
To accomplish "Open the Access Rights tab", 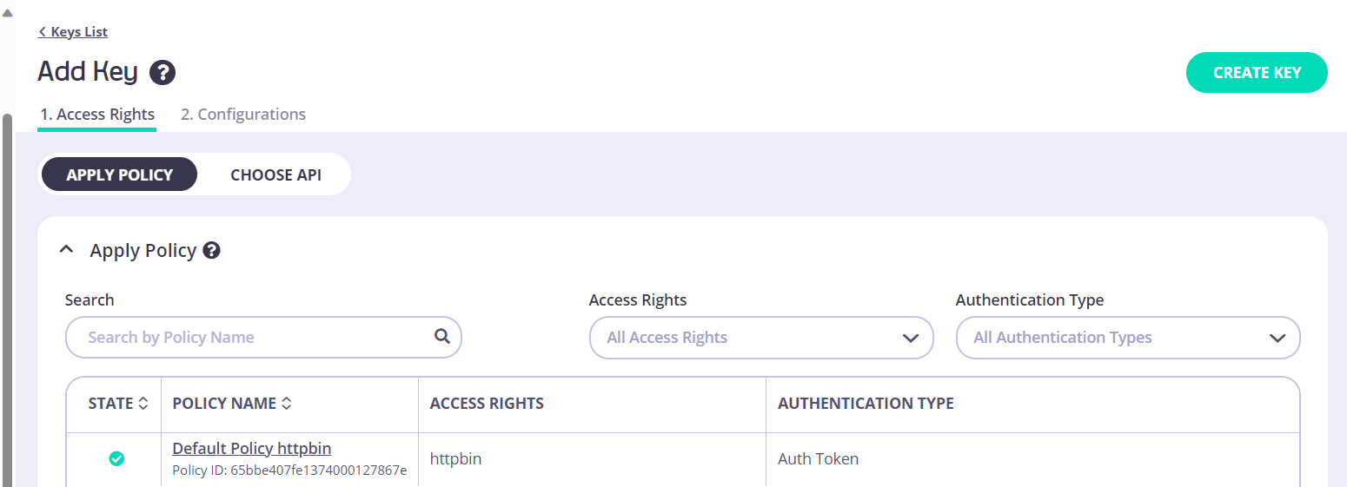I will point(97,115).
